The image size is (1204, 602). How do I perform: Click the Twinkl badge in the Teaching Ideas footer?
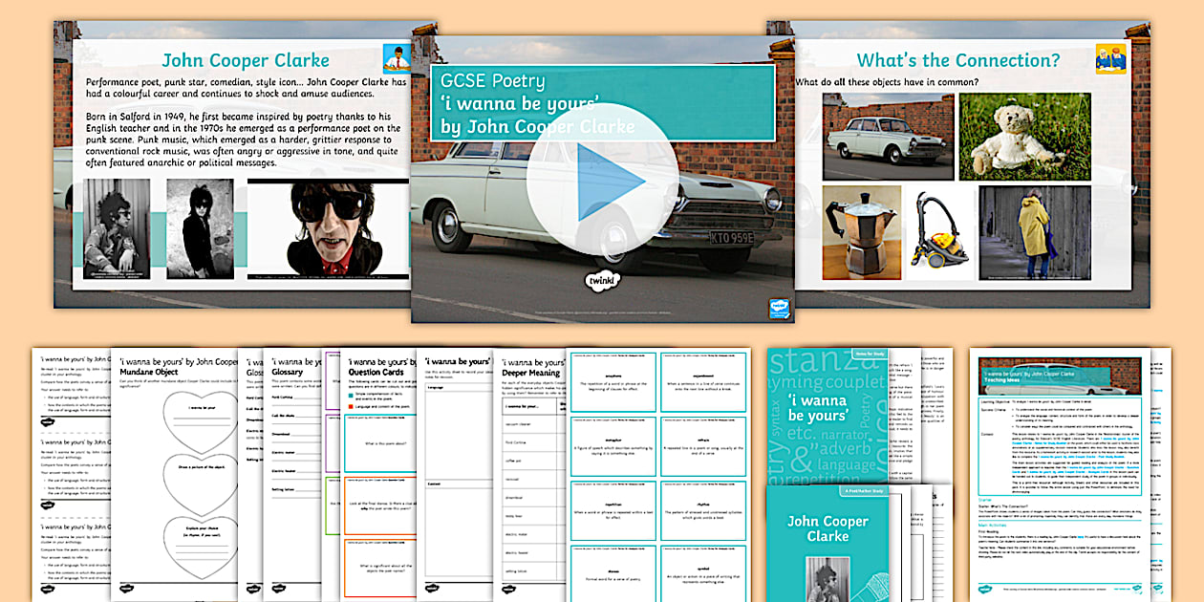pyautogui.click(x=986, y=588)
